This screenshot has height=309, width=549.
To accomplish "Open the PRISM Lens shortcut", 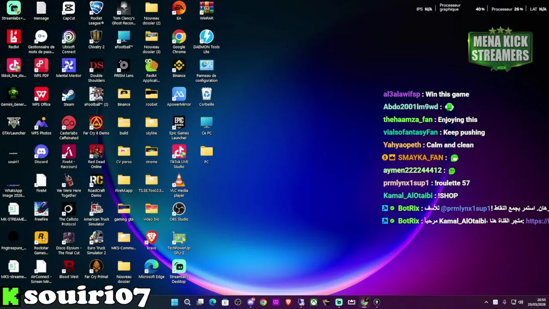I will (x=124, y=68).
